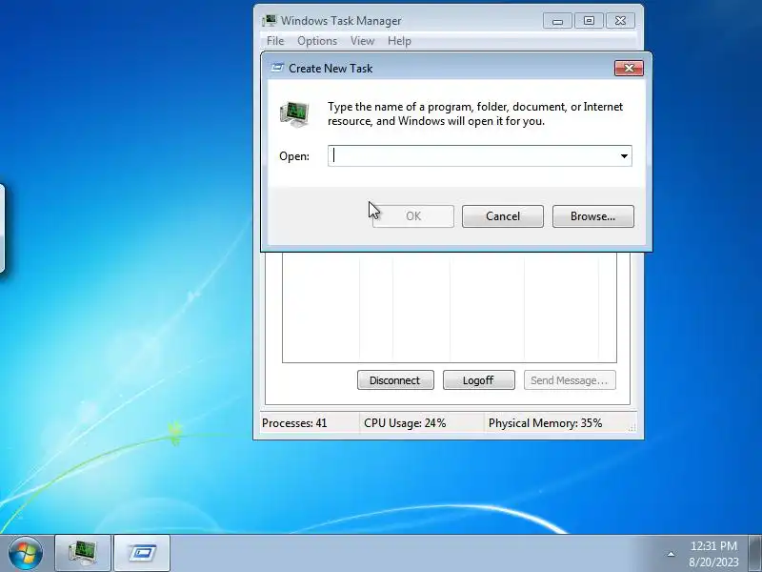
Task: Click the Create New Task taskbar icon
Action: 142,553
